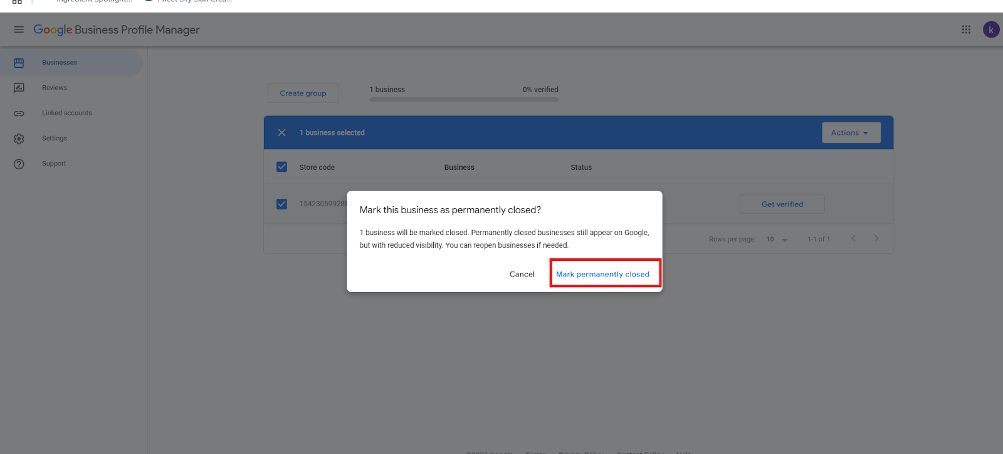
Task: Open the Google apps grid
Action: pos(966,29)
